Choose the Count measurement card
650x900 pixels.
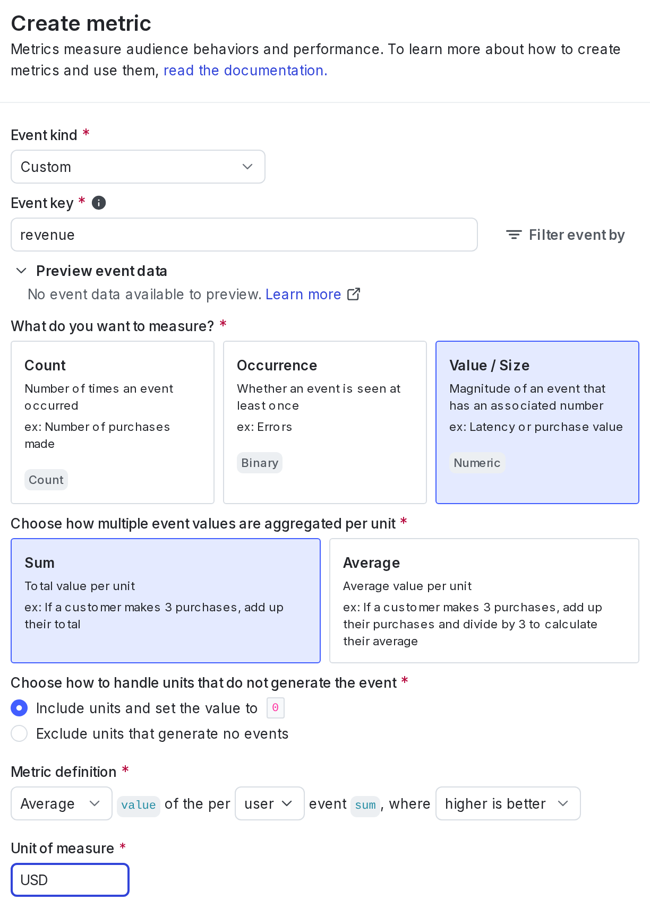[113, 422]
